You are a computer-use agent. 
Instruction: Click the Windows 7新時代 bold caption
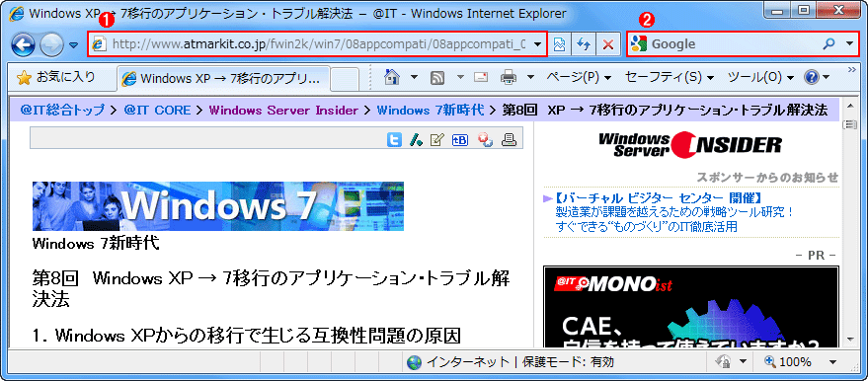tap(96, 244)
